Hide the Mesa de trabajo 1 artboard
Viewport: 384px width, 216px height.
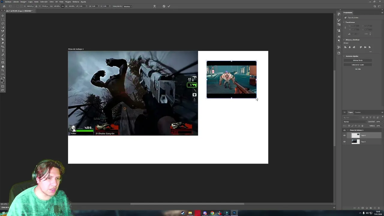click(344, 130)
